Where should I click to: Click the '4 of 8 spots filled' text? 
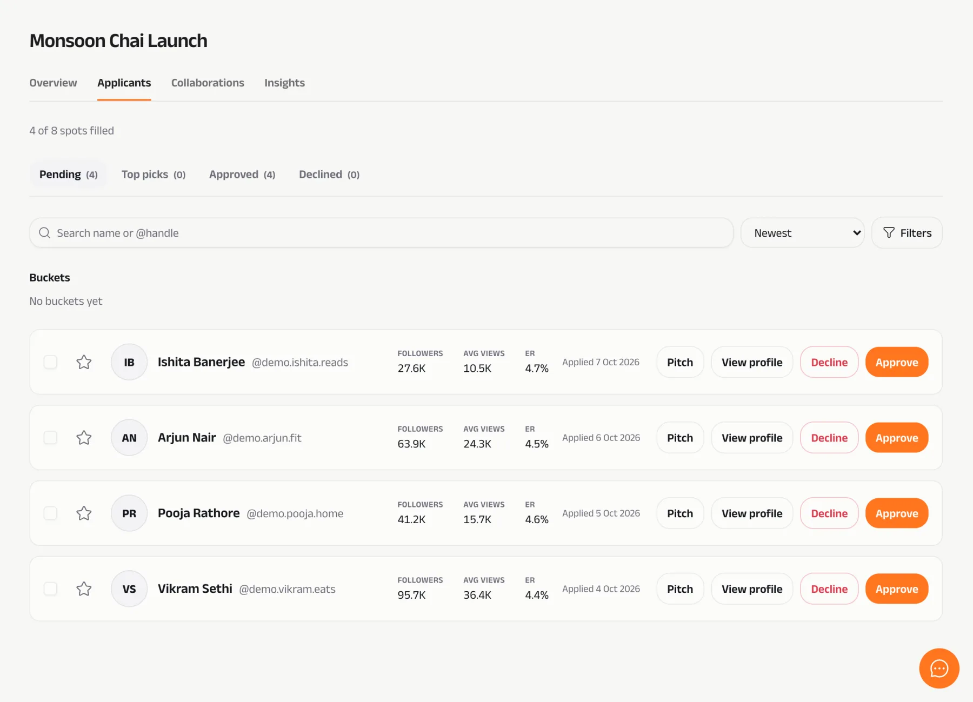(x=71, y=131)
